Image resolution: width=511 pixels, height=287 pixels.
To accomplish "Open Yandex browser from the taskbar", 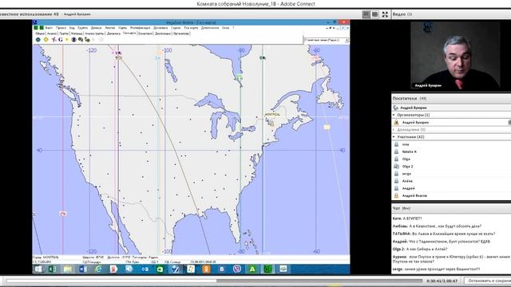I will pos(113,269).
